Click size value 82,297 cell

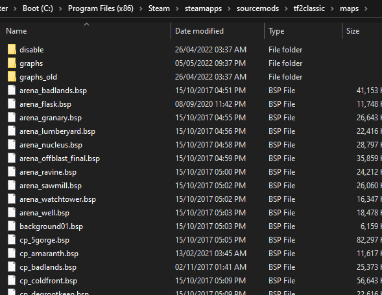click(367, 240)
